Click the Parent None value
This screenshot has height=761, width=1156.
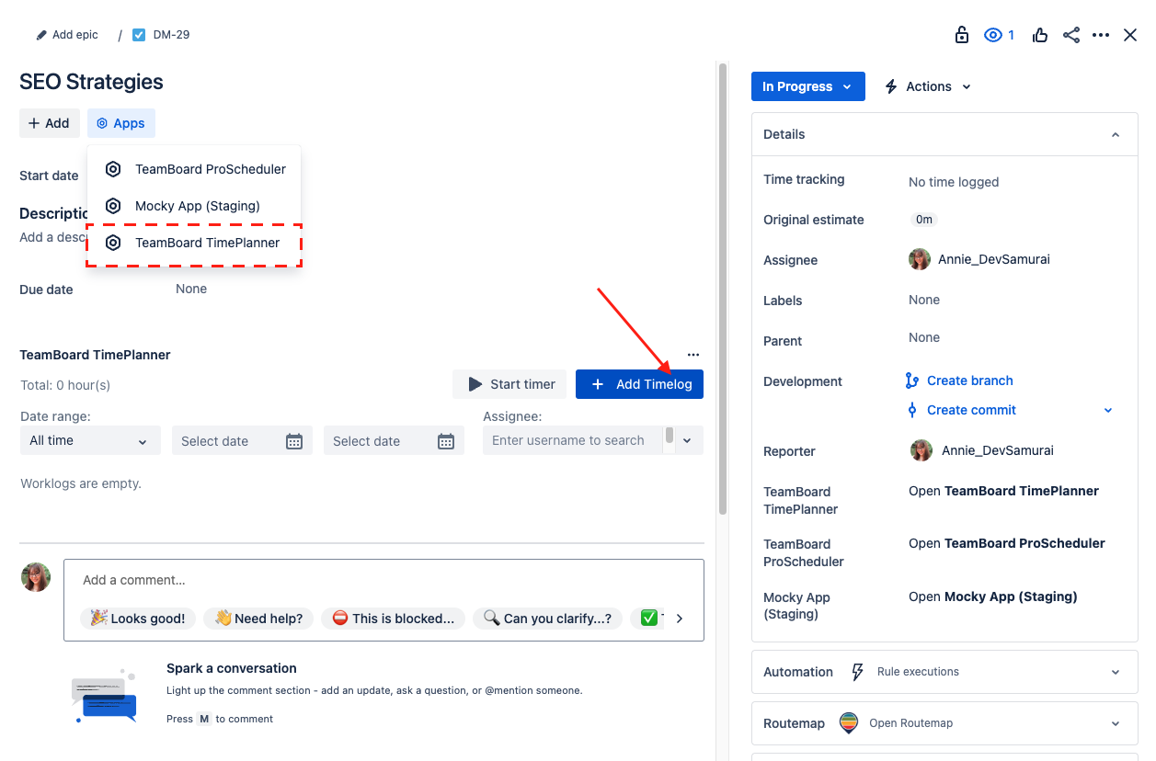(924, 337)
